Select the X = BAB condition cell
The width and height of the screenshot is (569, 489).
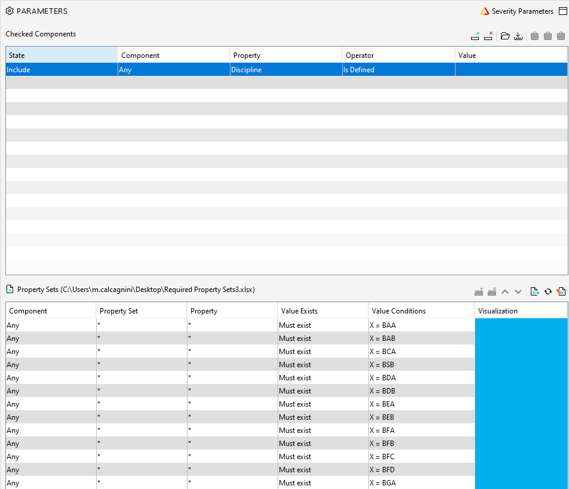(422, 338)
